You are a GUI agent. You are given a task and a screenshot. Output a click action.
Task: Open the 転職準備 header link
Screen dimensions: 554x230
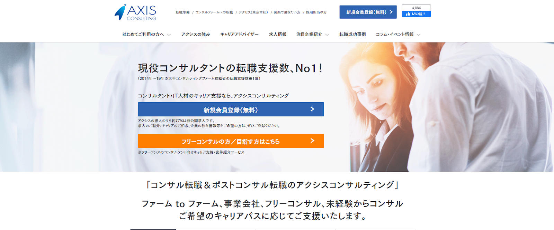point(182,12)
